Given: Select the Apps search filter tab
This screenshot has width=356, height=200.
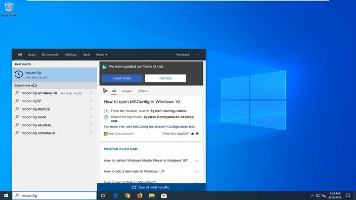Looking at the screenshot, I should [32, 54].
